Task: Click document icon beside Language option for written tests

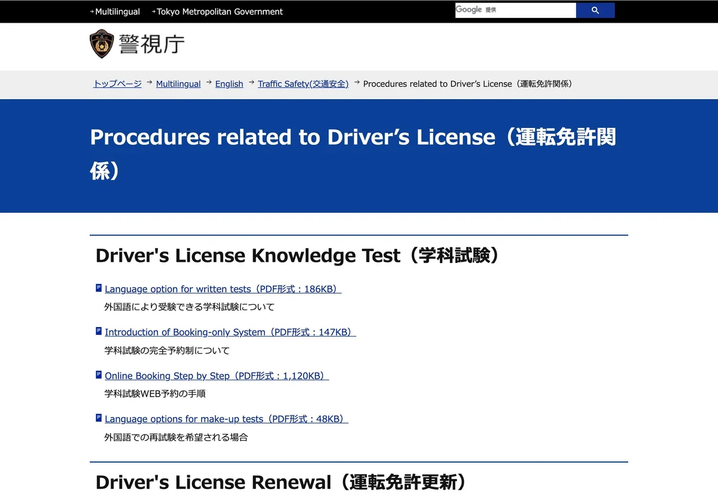Action: (99, 288)
